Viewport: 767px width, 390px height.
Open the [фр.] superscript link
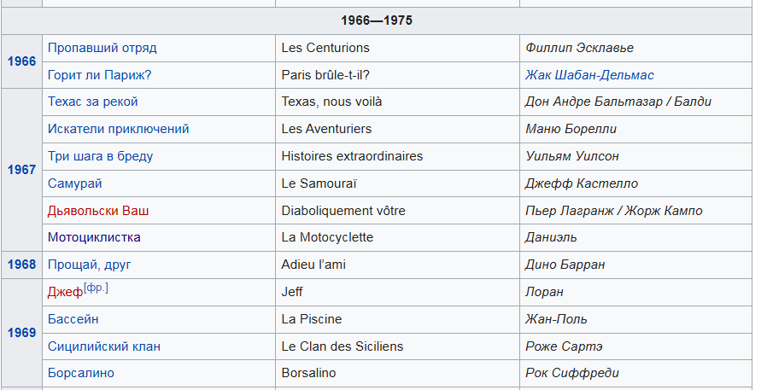97,288
